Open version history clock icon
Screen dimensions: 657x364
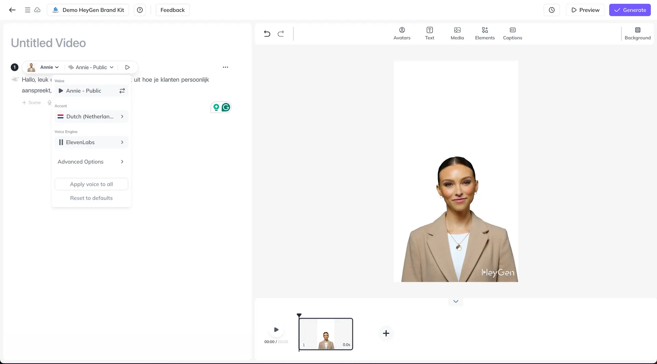[552, 10]
